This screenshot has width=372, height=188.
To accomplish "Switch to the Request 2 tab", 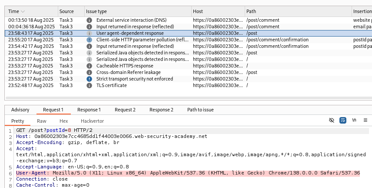I will [x=125, y=110].
